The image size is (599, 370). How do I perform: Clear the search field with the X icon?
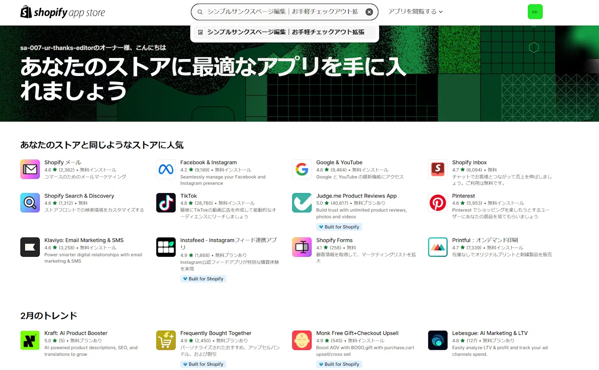tap(369, 12)
